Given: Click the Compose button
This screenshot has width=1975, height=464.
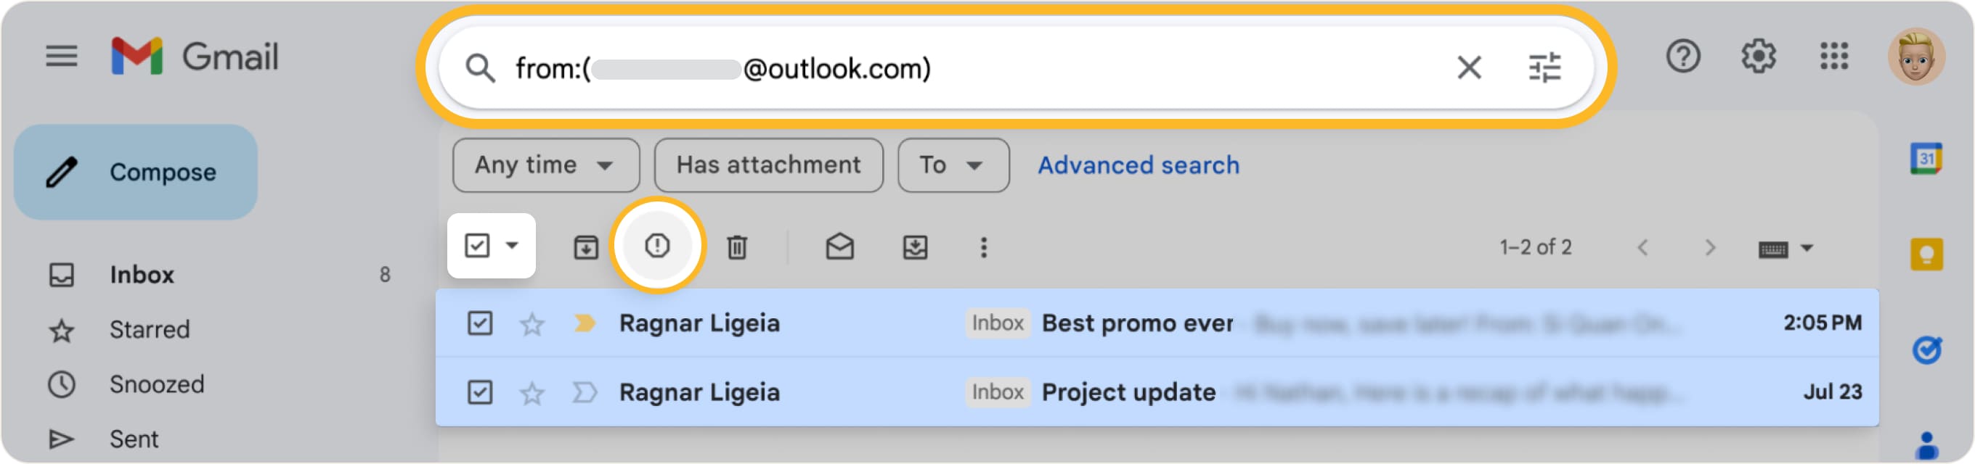Looking at the screenshot, I should point(135,172).
